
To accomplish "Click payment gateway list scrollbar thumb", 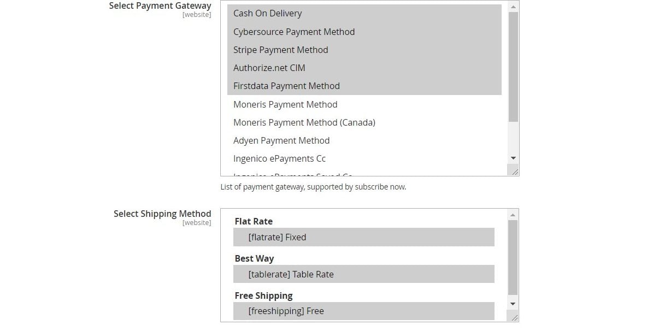I will (x=513, y=67).
